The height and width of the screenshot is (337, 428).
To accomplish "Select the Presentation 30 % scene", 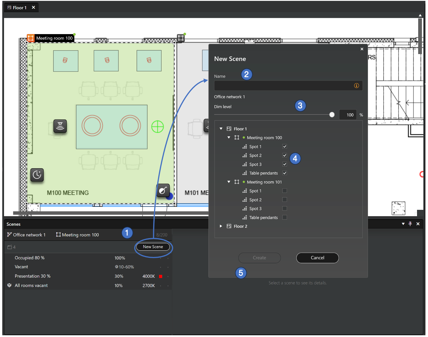I will tap(88, 276).
